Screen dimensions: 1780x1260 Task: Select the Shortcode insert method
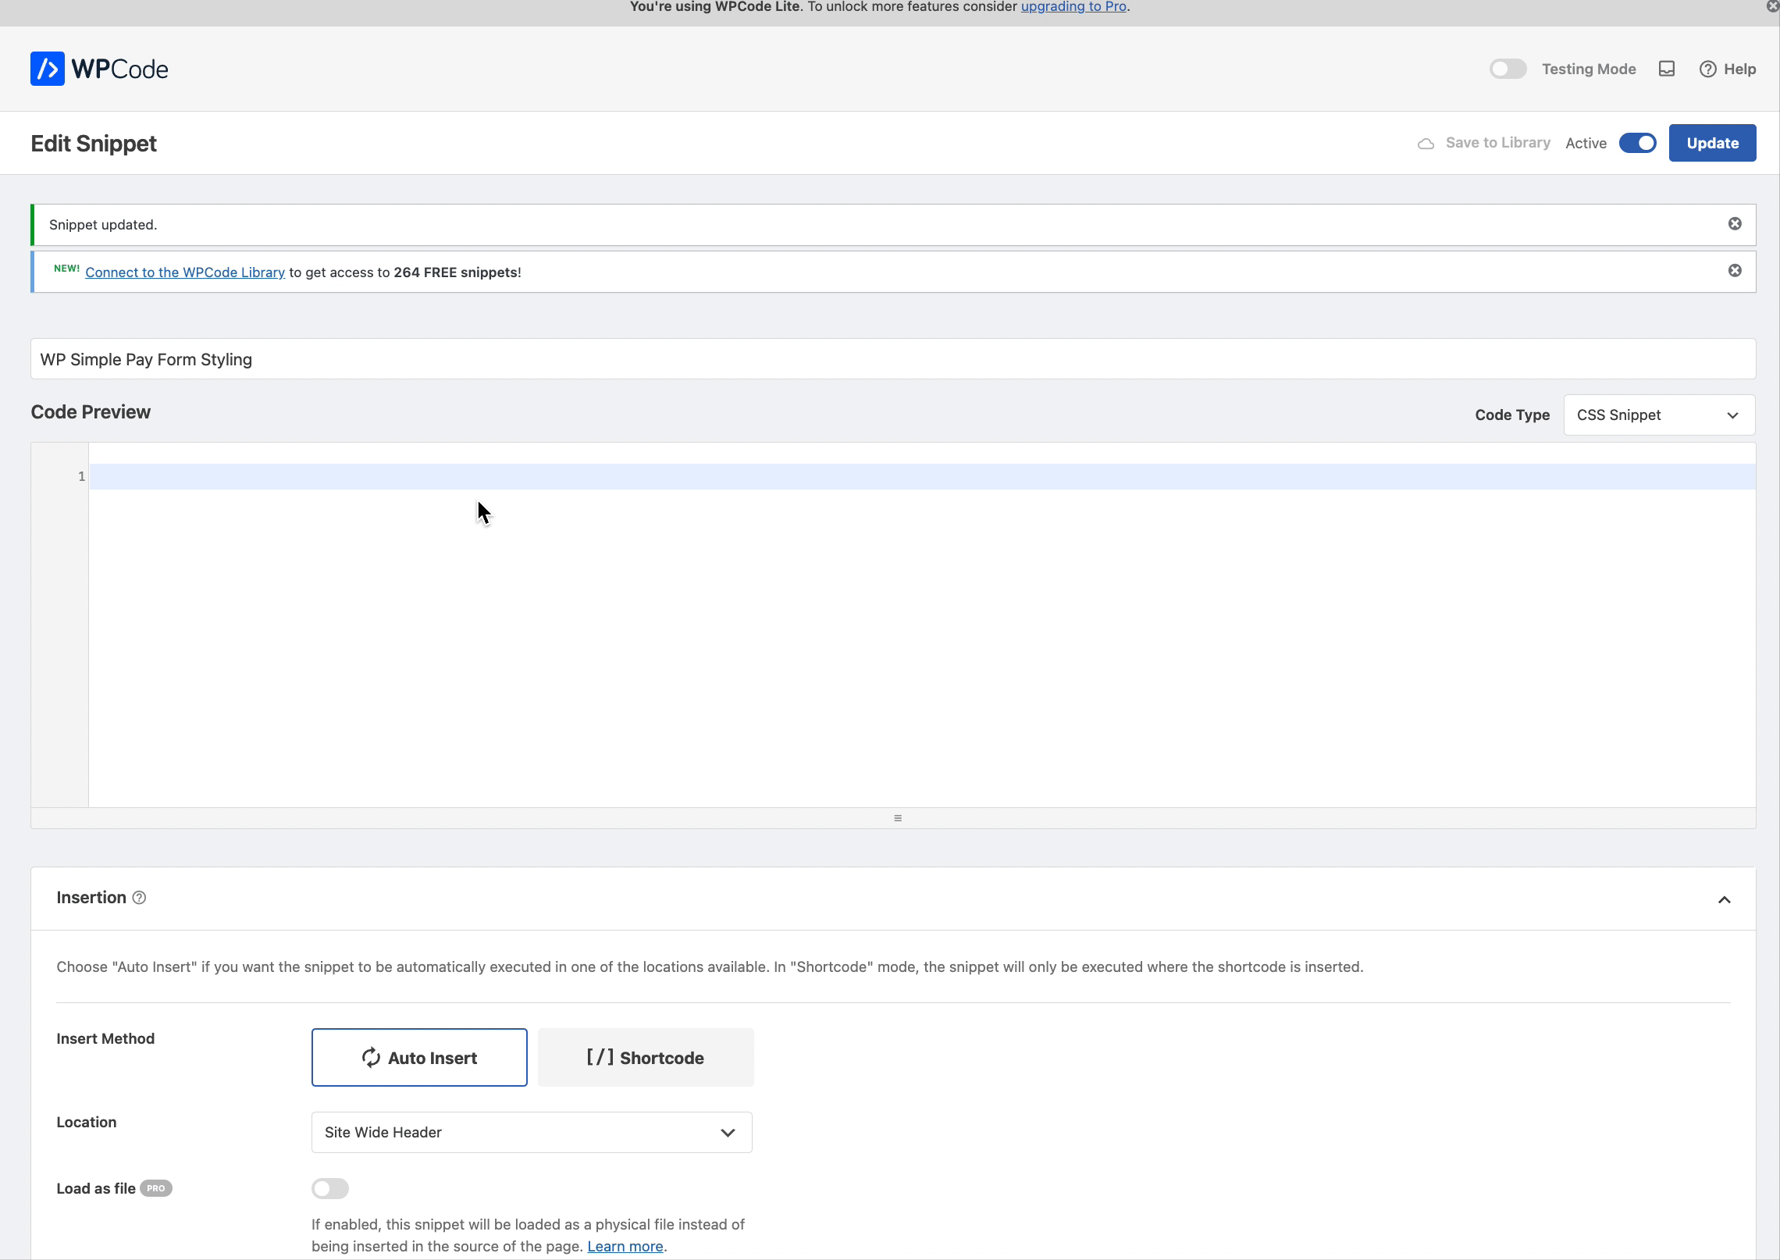646,1057
